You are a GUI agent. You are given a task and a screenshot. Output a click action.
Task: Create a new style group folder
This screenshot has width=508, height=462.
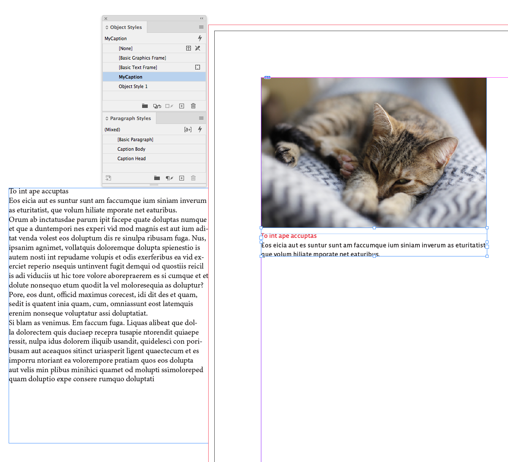coord(145,106)
